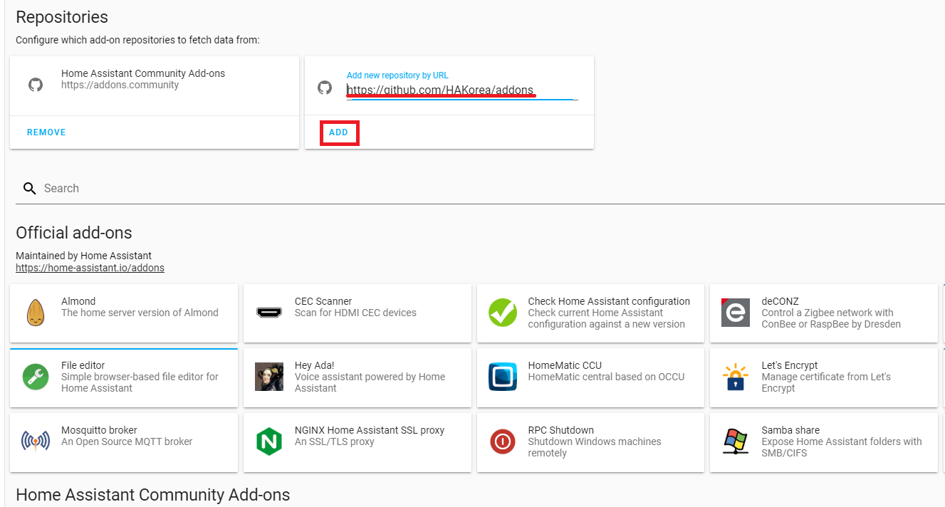The width and height of the screenshot is (945, 507).
Task: Click the magnifier search icon
Action: pyautogui.click(x=29, y=189)
